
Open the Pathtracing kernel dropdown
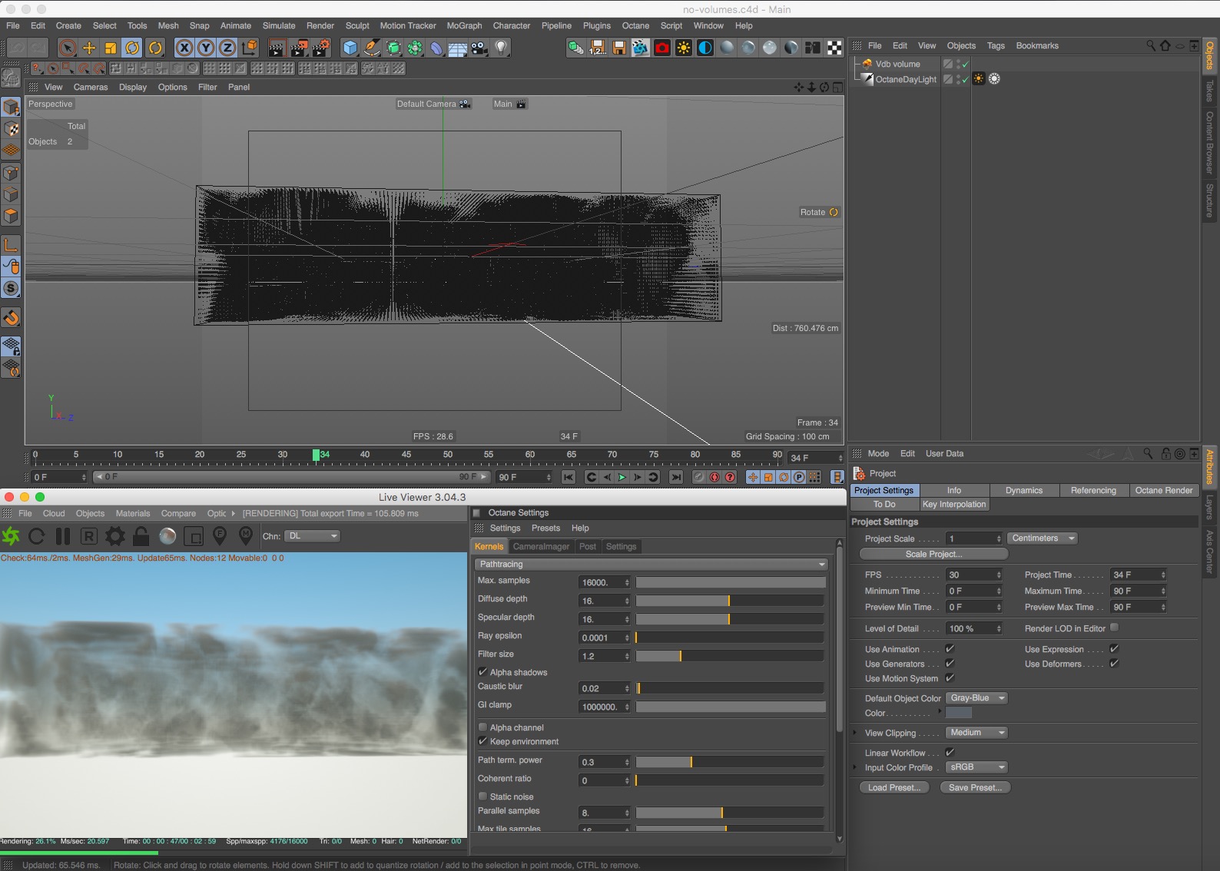coord(651,565)
